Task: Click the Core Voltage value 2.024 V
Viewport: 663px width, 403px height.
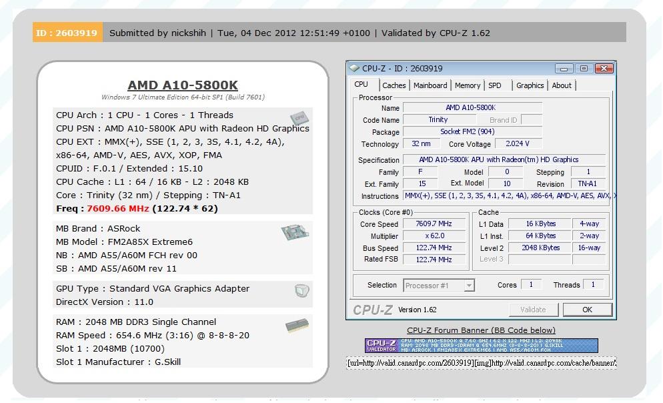Action: (x=518, y=143)
